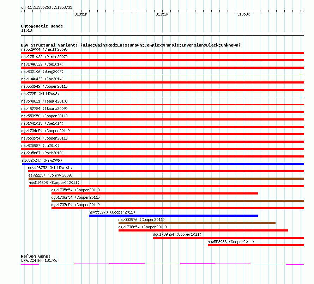Click the 31352k ruler tick label
This screenshot has width=314, height=284.
pyautogui.click(x=162, y=14)
